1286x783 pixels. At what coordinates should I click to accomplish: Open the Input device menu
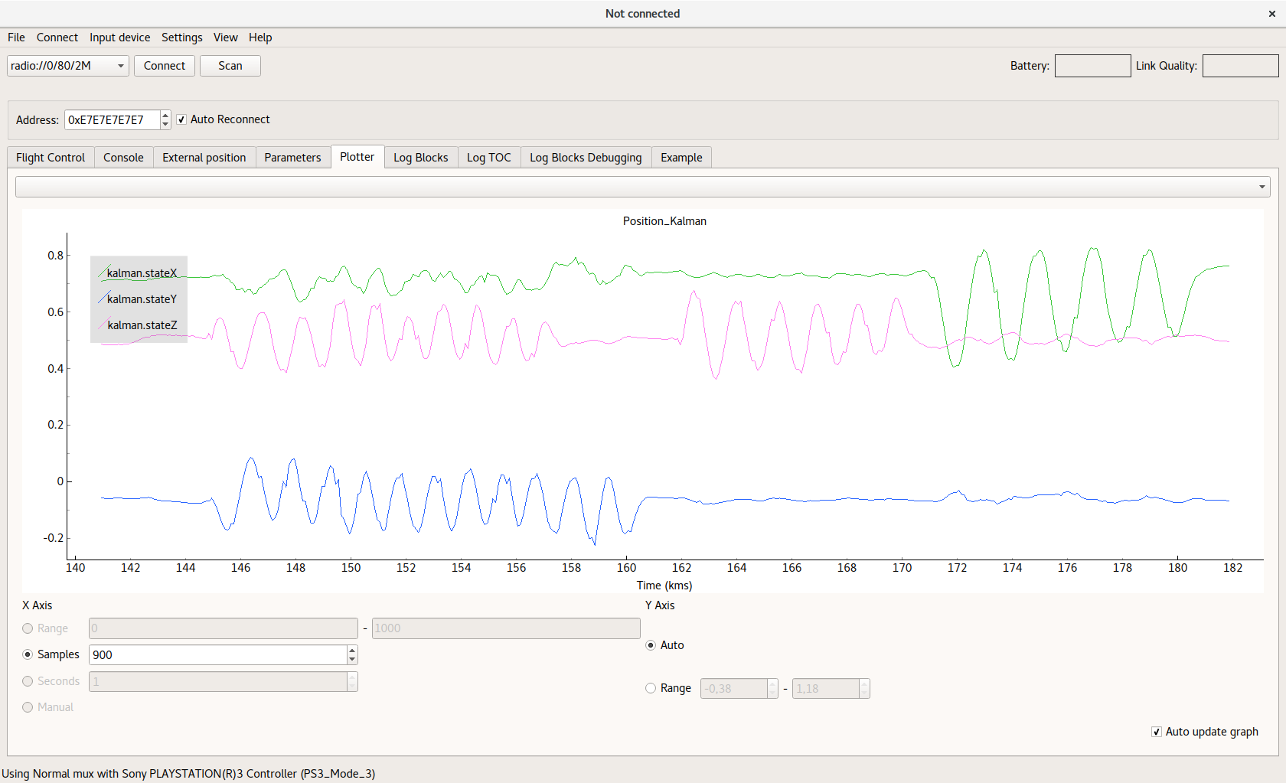coord(119,38)
